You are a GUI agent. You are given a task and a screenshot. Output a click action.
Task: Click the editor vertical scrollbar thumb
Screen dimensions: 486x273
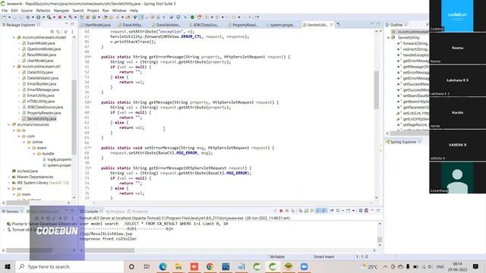click(377, 89)
